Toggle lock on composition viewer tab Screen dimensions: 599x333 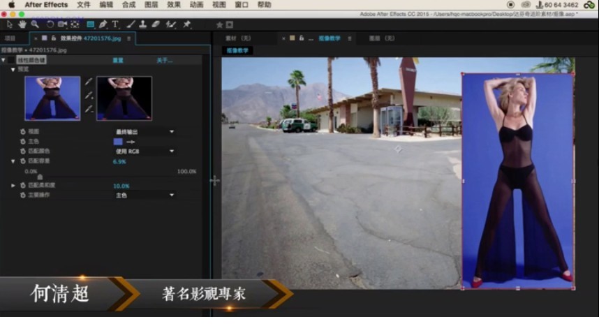pyautogui.click(x=302, y=38)
